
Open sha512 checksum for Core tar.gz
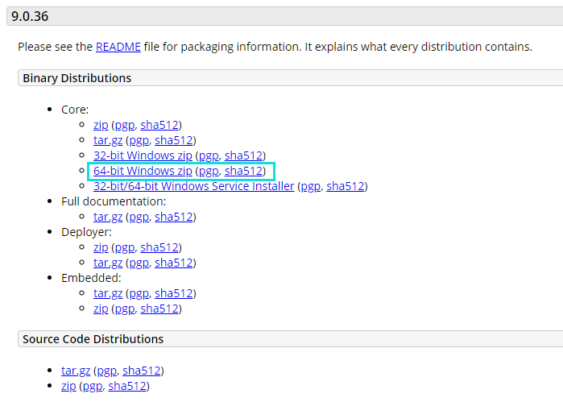point(174,140)
